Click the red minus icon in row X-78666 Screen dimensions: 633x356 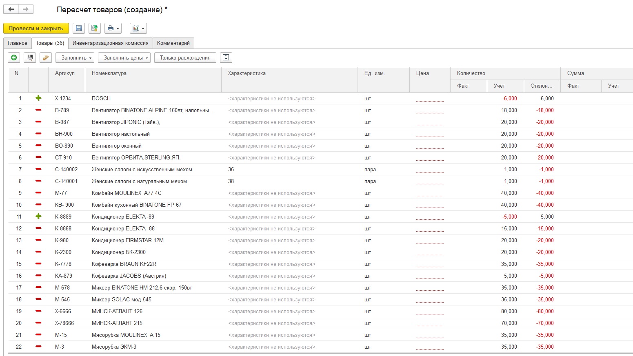(x=38, y=323)
